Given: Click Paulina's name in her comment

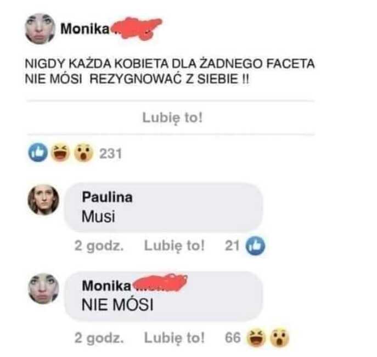Looking at the screenshot, I should pyautogui.click(x=107, y=197).
